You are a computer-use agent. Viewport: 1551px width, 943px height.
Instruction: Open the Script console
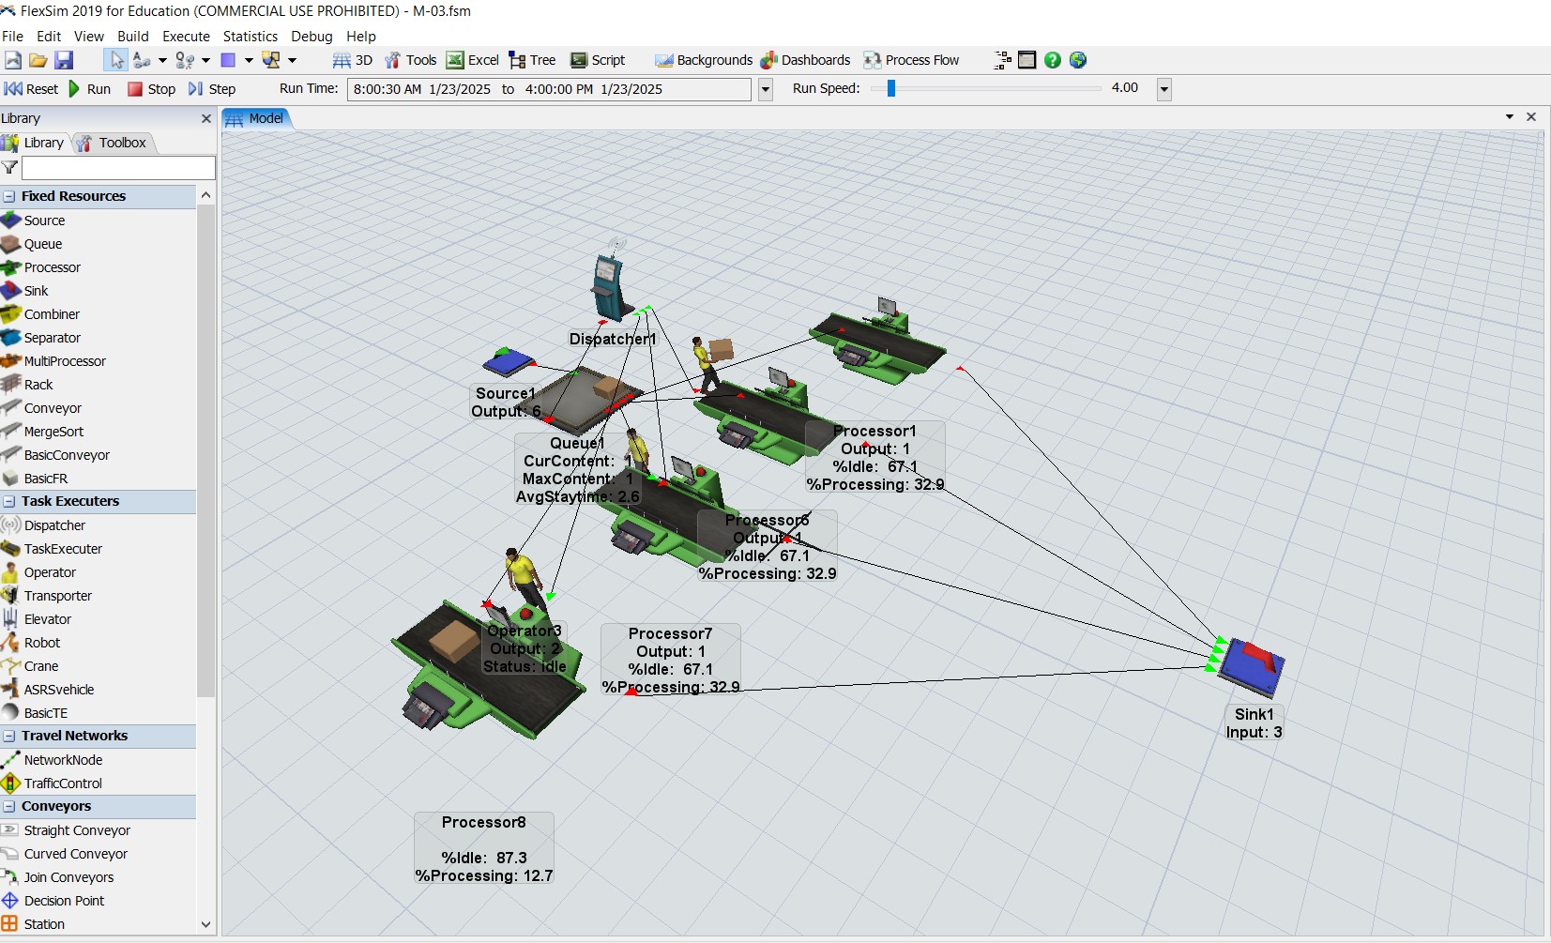(598, 60)
